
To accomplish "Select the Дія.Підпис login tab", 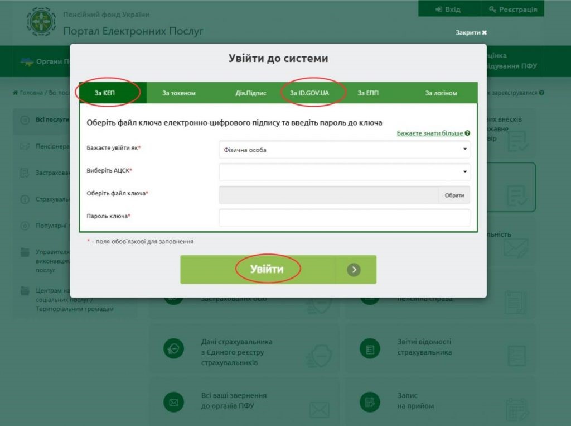I will 251,93.
